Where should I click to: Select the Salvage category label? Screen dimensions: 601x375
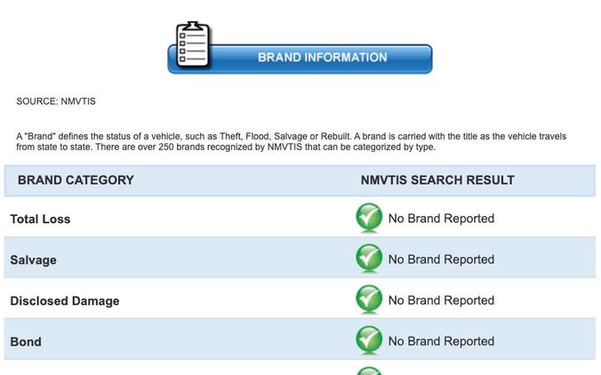point(34,260)
